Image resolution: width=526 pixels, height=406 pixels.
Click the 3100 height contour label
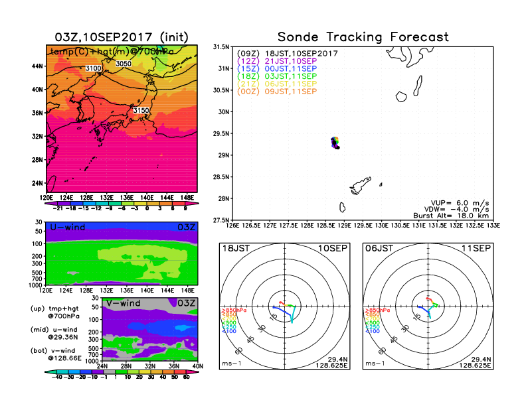tap(93, 68)
